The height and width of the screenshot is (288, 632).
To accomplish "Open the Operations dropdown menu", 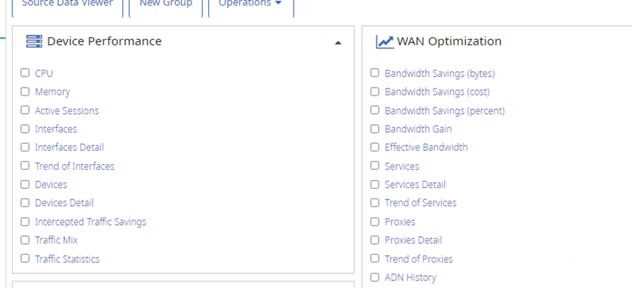I will (250, 4).
